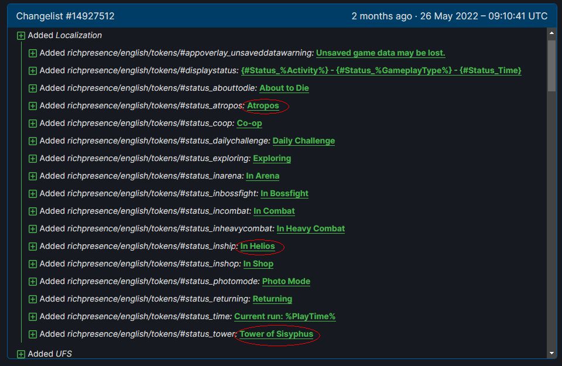Click plus icon next to status_coop entry
Image resolution: width=562 pixels, height=366 pixels.
coord(33,124)
